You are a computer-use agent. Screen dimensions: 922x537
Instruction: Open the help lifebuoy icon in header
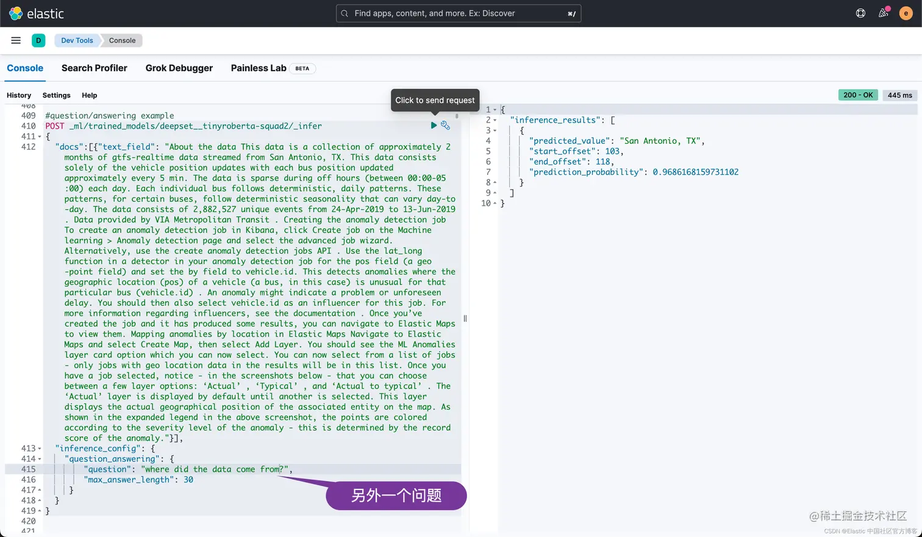pyautogui.click(x=860, y=13)
